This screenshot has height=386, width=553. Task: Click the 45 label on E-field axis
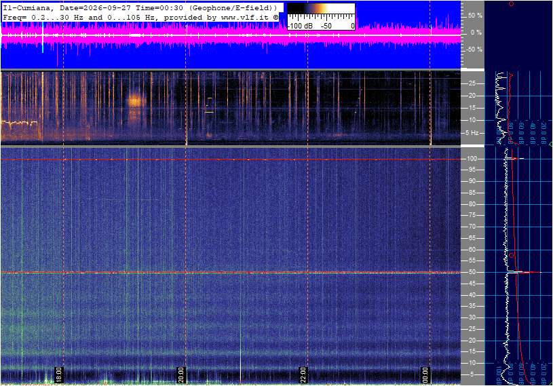click(x=472, y=284)
